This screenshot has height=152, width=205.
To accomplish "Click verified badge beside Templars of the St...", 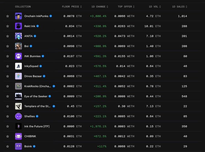I will [x=54, y=106].
